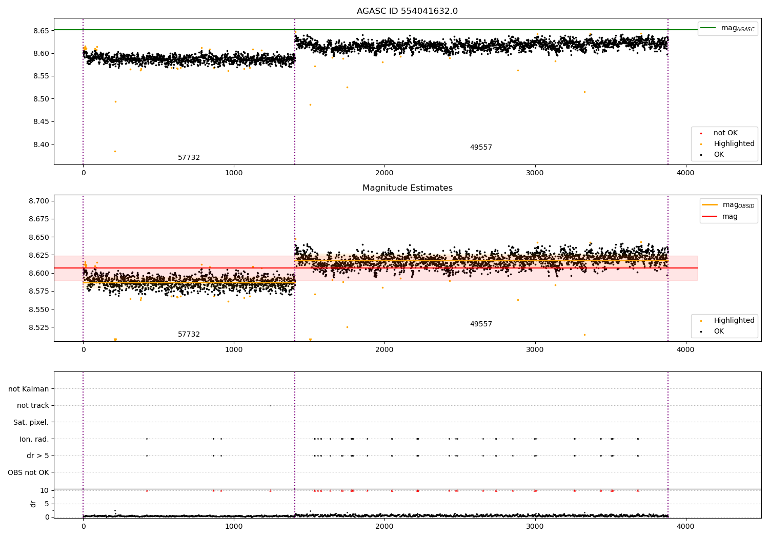The height and width of the screenshot is (538, 769).
Task: Select 'OK' legend entry in top plot
Action: (x=719, y=155)
